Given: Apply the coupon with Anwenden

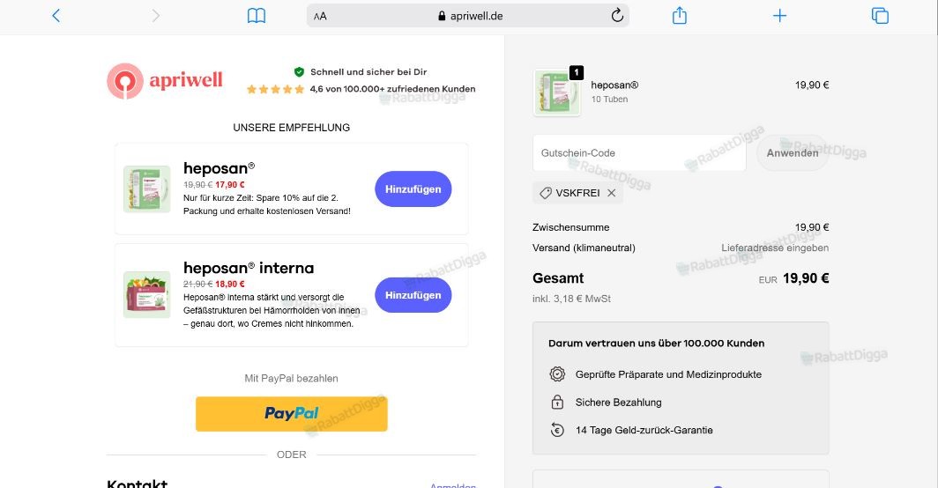Looking at the screenshot, I should (x=792, y=153).
